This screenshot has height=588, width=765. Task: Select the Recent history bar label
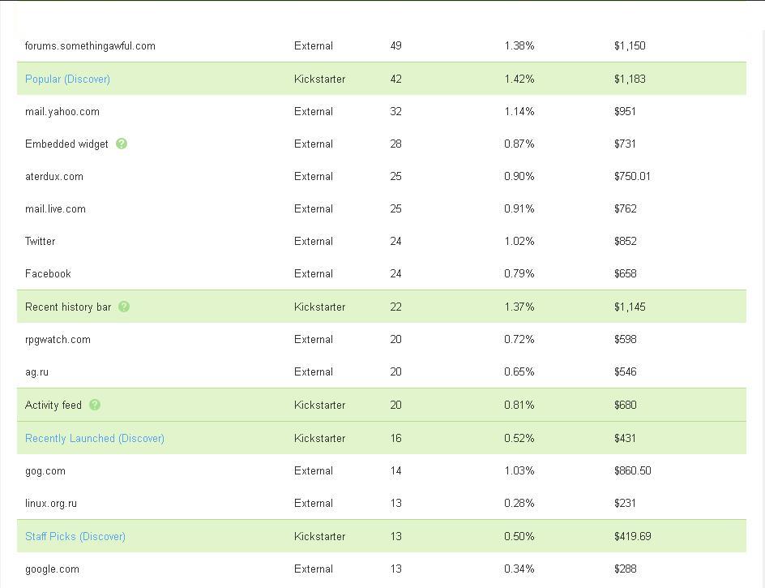coord(68,307)
